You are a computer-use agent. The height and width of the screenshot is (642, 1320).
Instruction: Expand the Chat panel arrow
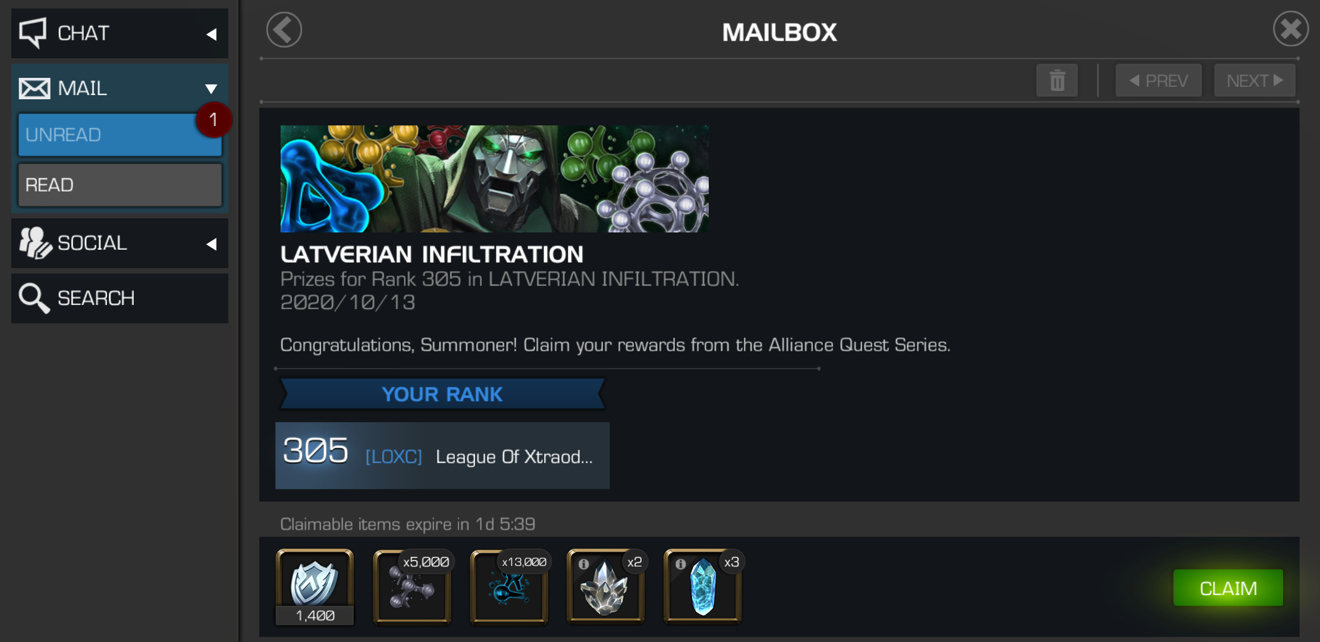tap(211, 34)
